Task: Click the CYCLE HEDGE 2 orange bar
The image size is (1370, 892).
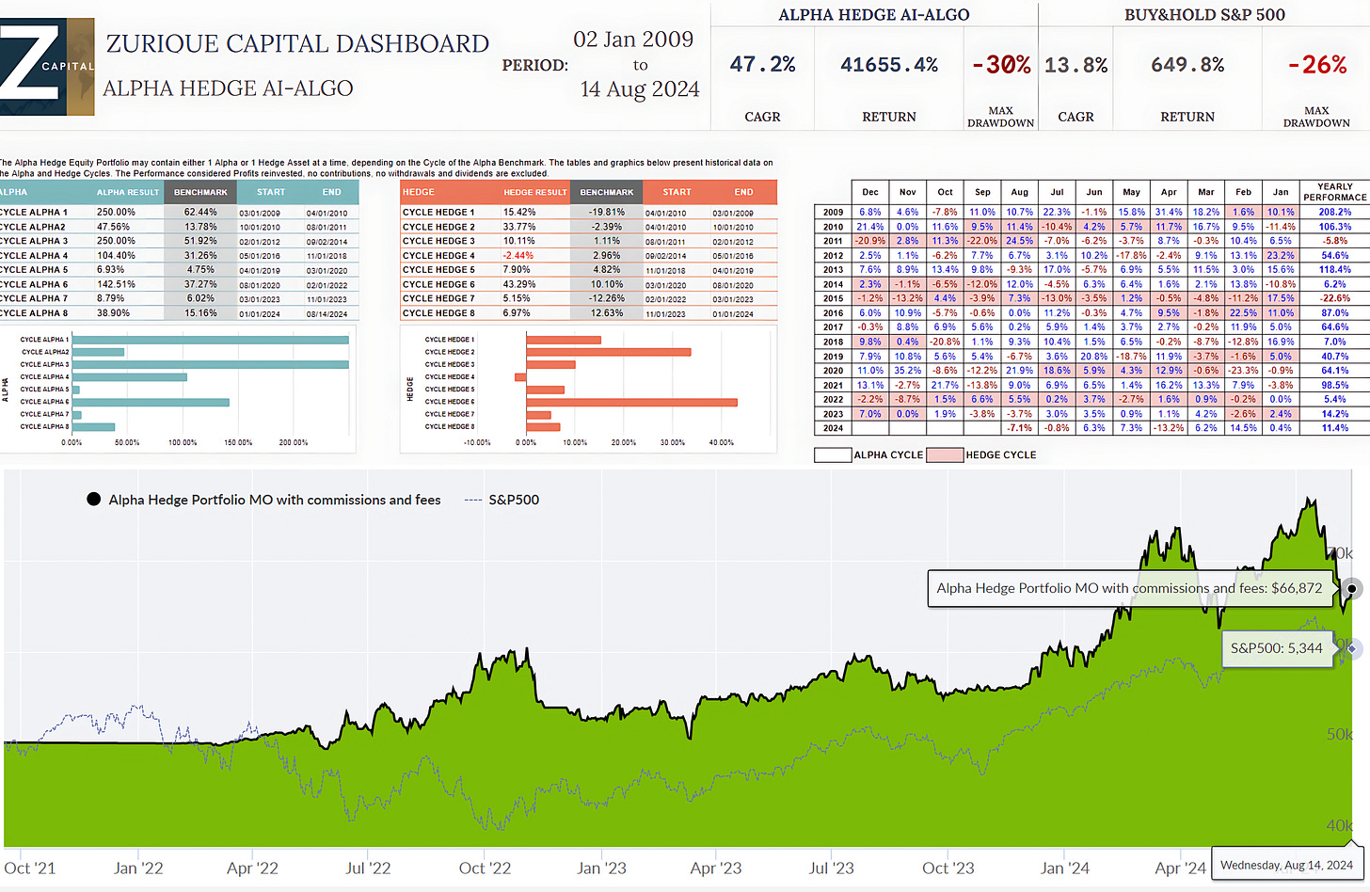Action: (609, 352)
